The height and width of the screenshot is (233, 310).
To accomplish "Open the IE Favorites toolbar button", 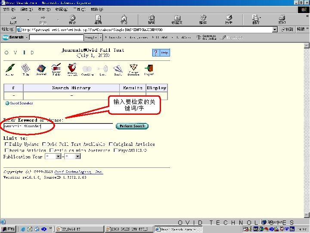I will (177, 19).
